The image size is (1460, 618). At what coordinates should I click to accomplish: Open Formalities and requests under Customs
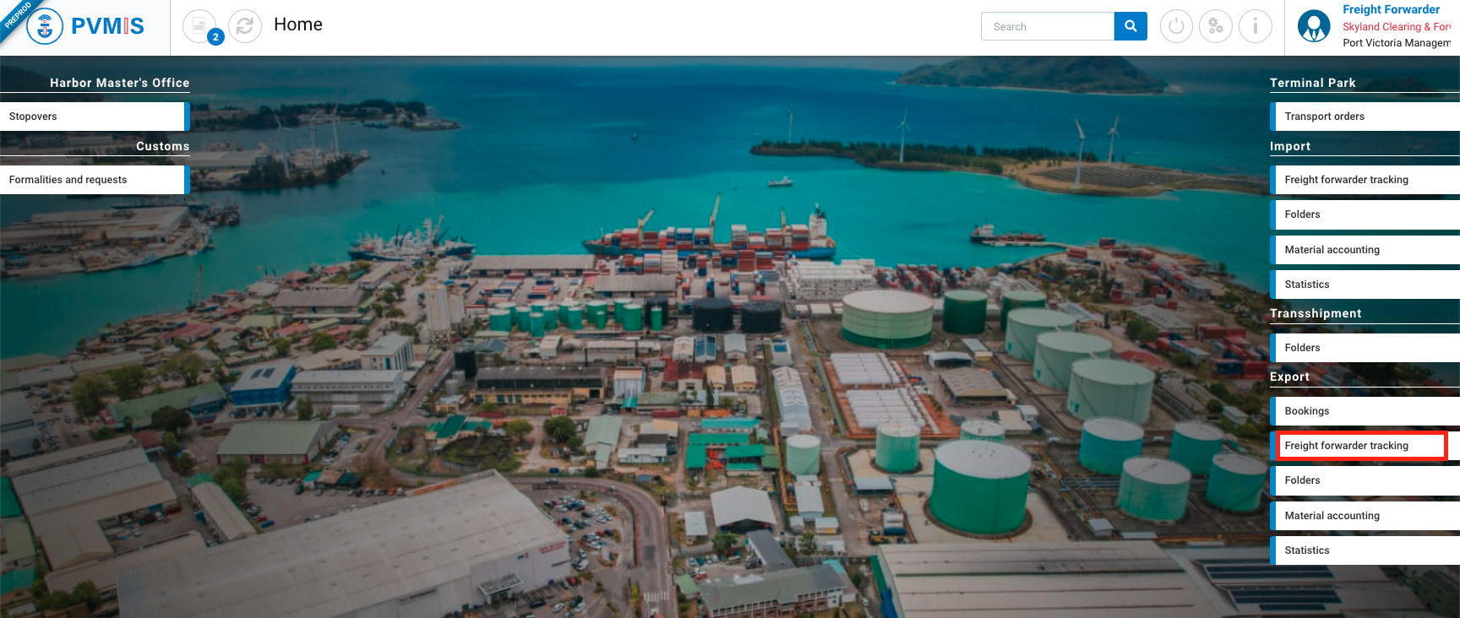coord(93,180)
